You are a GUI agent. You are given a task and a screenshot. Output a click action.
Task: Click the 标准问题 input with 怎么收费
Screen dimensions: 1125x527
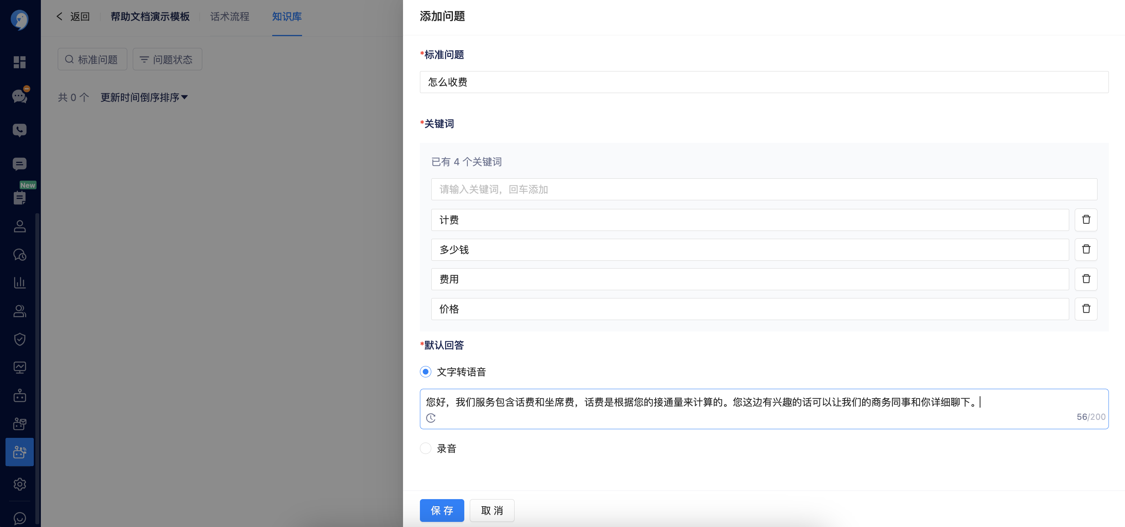(x=764, y=82)
